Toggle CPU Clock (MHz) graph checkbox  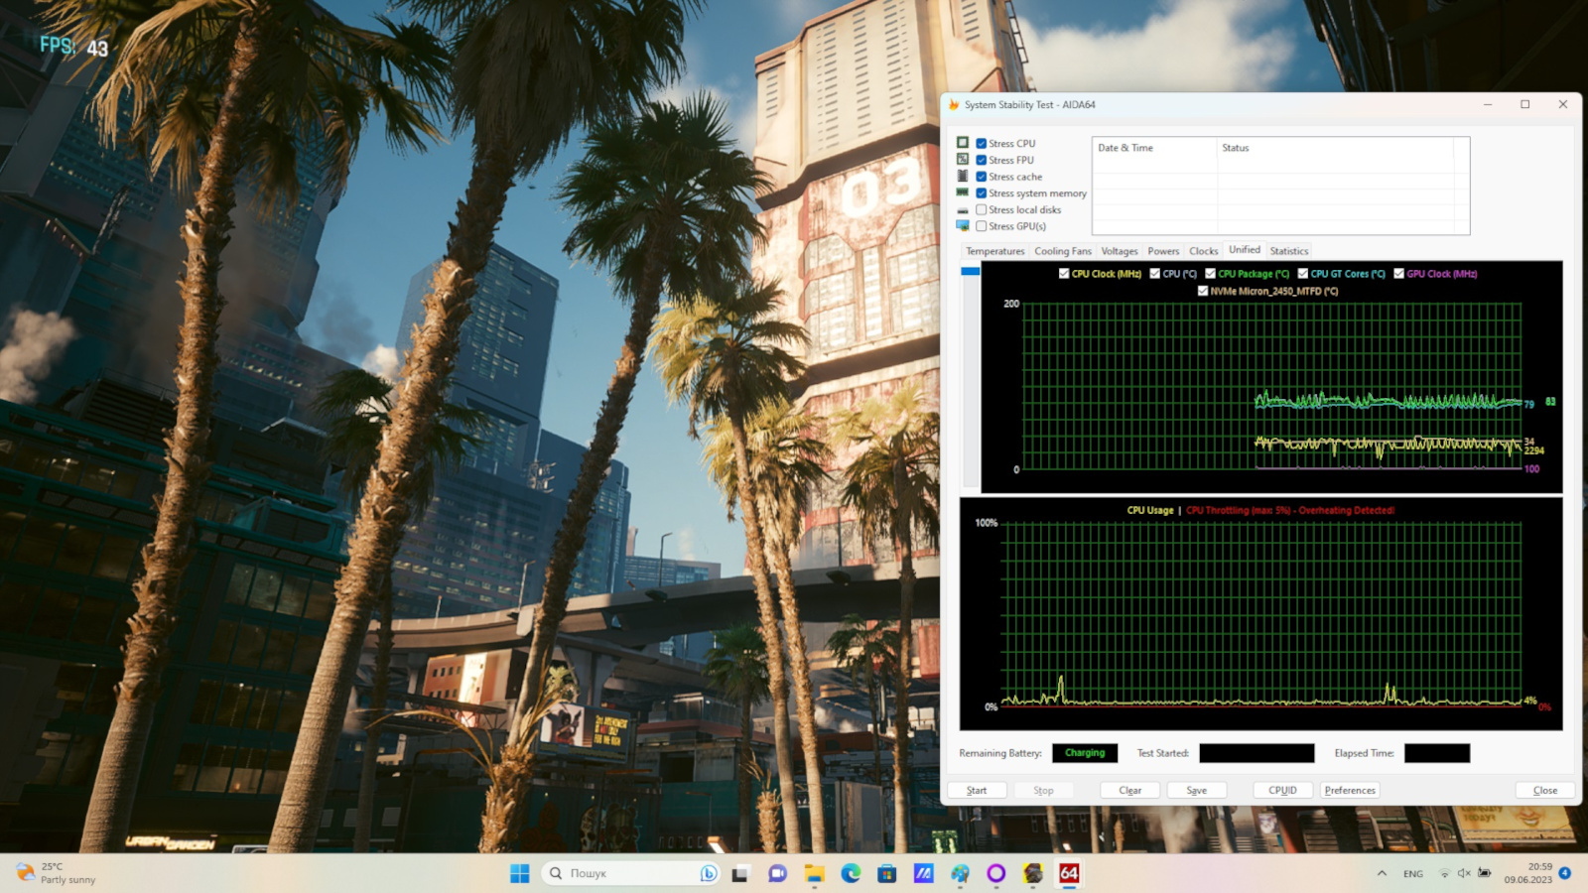click(x=1064, y=274)
